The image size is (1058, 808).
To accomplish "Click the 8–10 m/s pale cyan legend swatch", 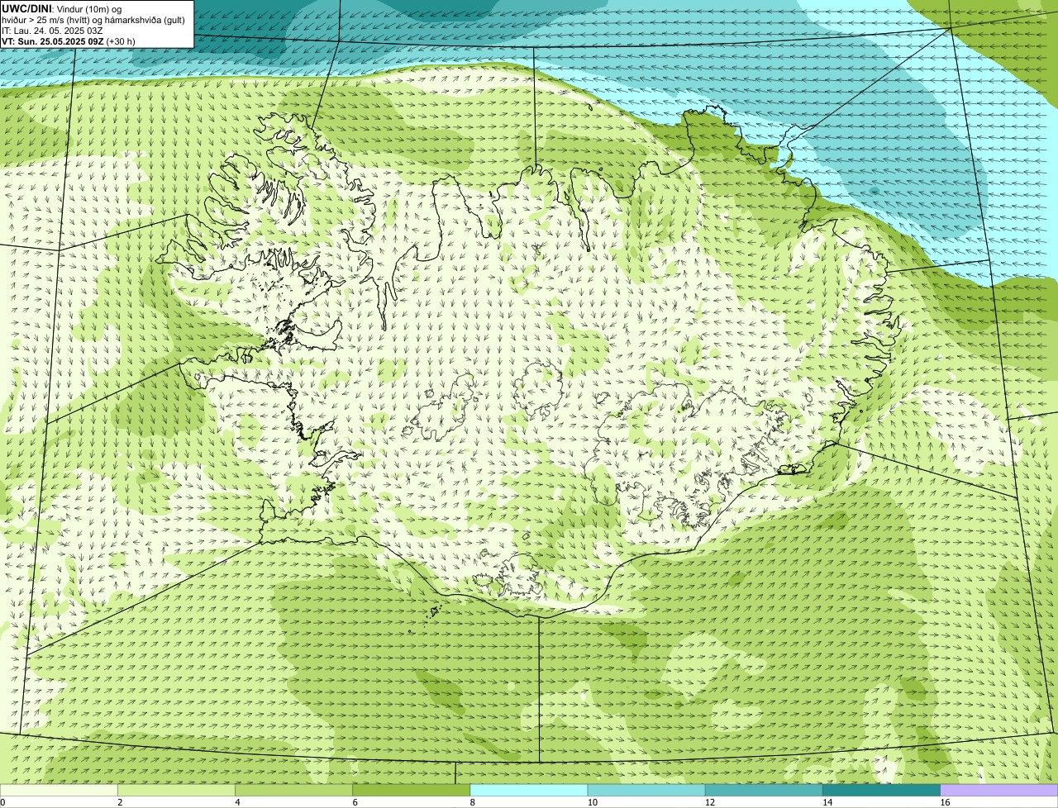I will 529,790.
